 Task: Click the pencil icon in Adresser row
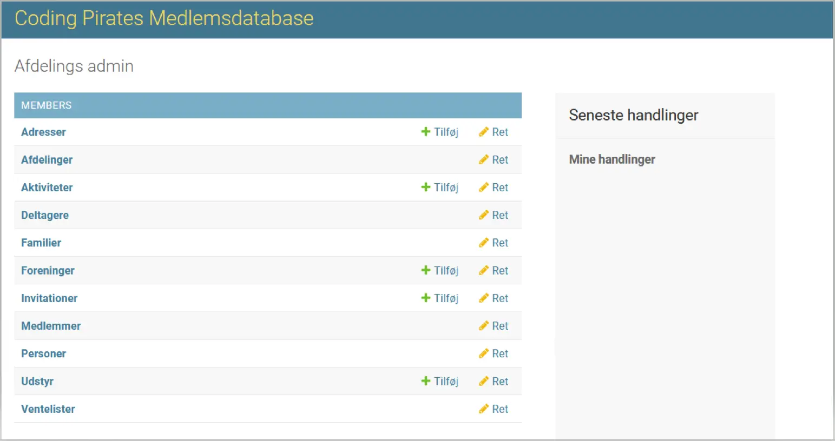(x=484, y=132)
